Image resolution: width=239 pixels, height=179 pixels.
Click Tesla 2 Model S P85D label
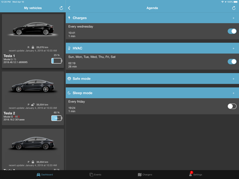tap(12, 117)
